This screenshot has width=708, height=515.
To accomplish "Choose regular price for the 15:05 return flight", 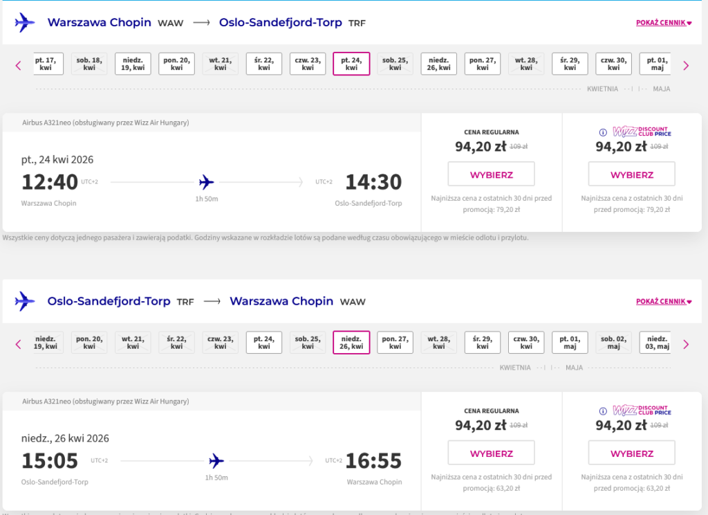I will (491, 453).
